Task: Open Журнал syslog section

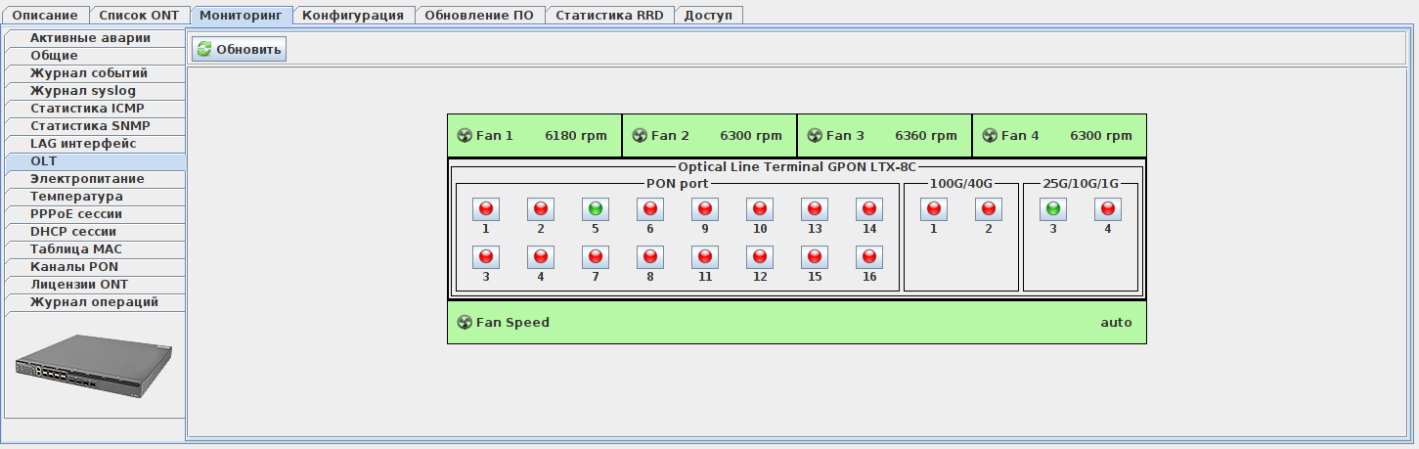Action: (95, 91)
